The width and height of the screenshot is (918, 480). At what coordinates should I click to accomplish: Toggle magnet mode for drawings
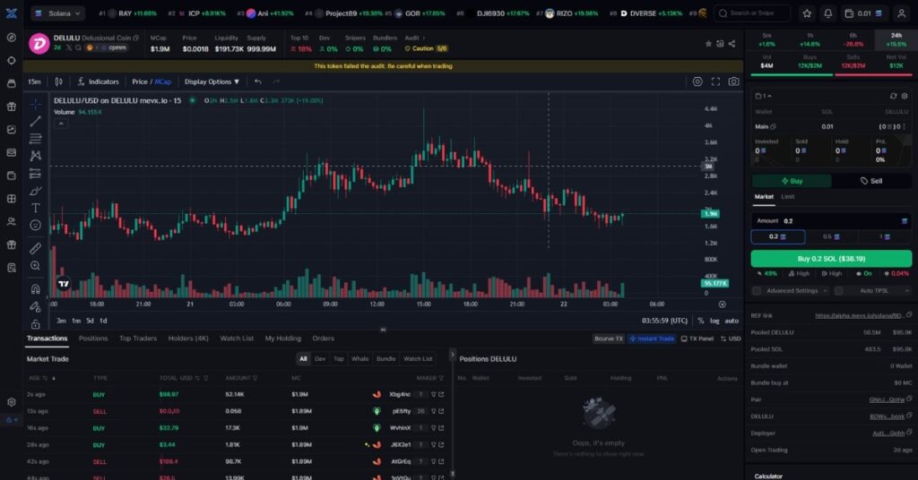pos(35,289)
